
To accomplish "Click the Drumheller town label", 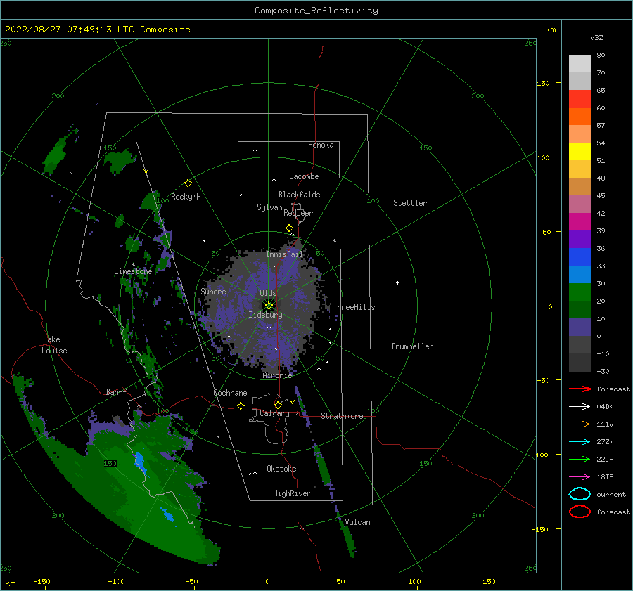I will pos(412,346).
